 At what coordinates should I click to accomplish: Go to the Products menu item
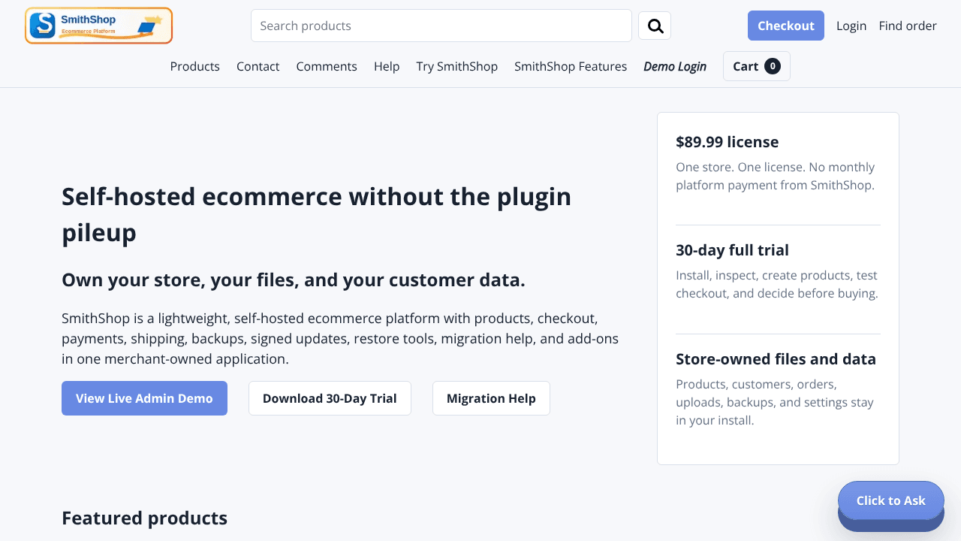point(195,66)
